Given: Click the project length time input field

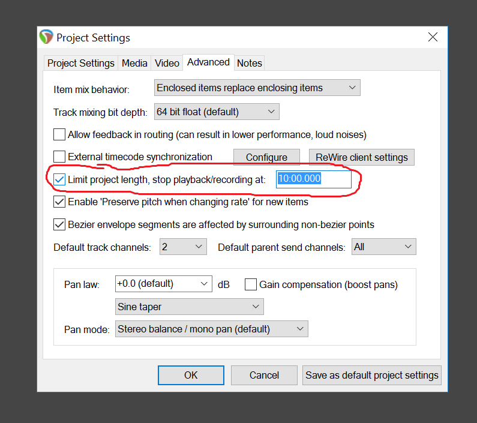Looking at the screenshot, I should click(x=313, y=179).
